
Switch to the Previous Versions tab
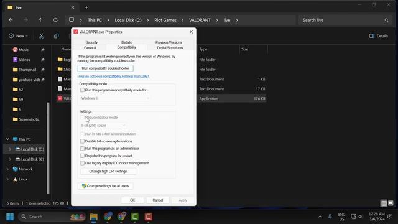point(169,42)
